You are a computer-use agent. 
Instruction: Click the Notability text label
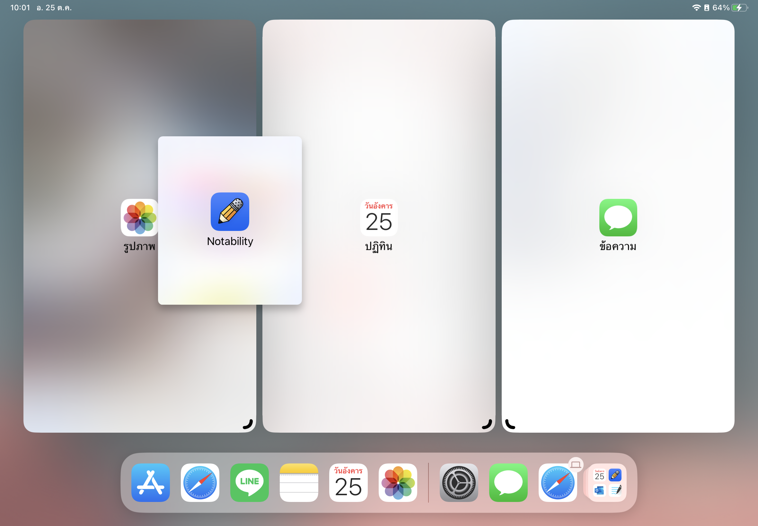[230, 241]
